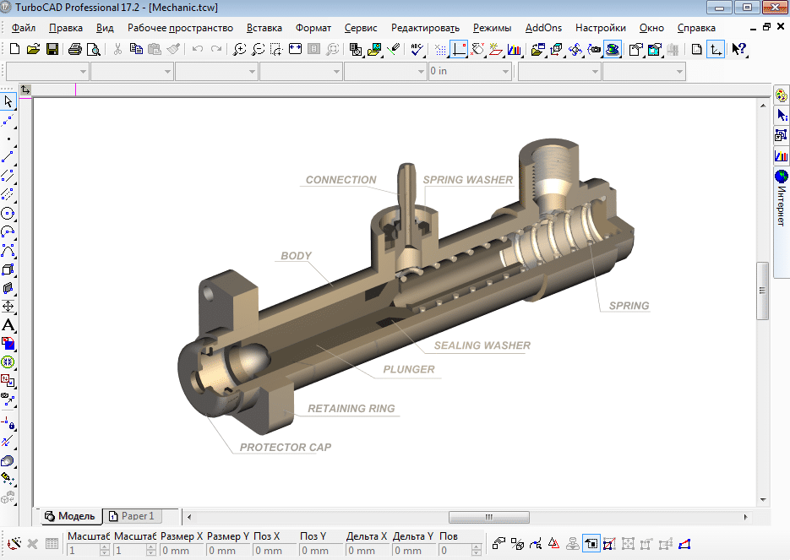The image size is (790, 560).
Task: Choose the Text tool in the drawing toolbar
Action: coord(10,326)
